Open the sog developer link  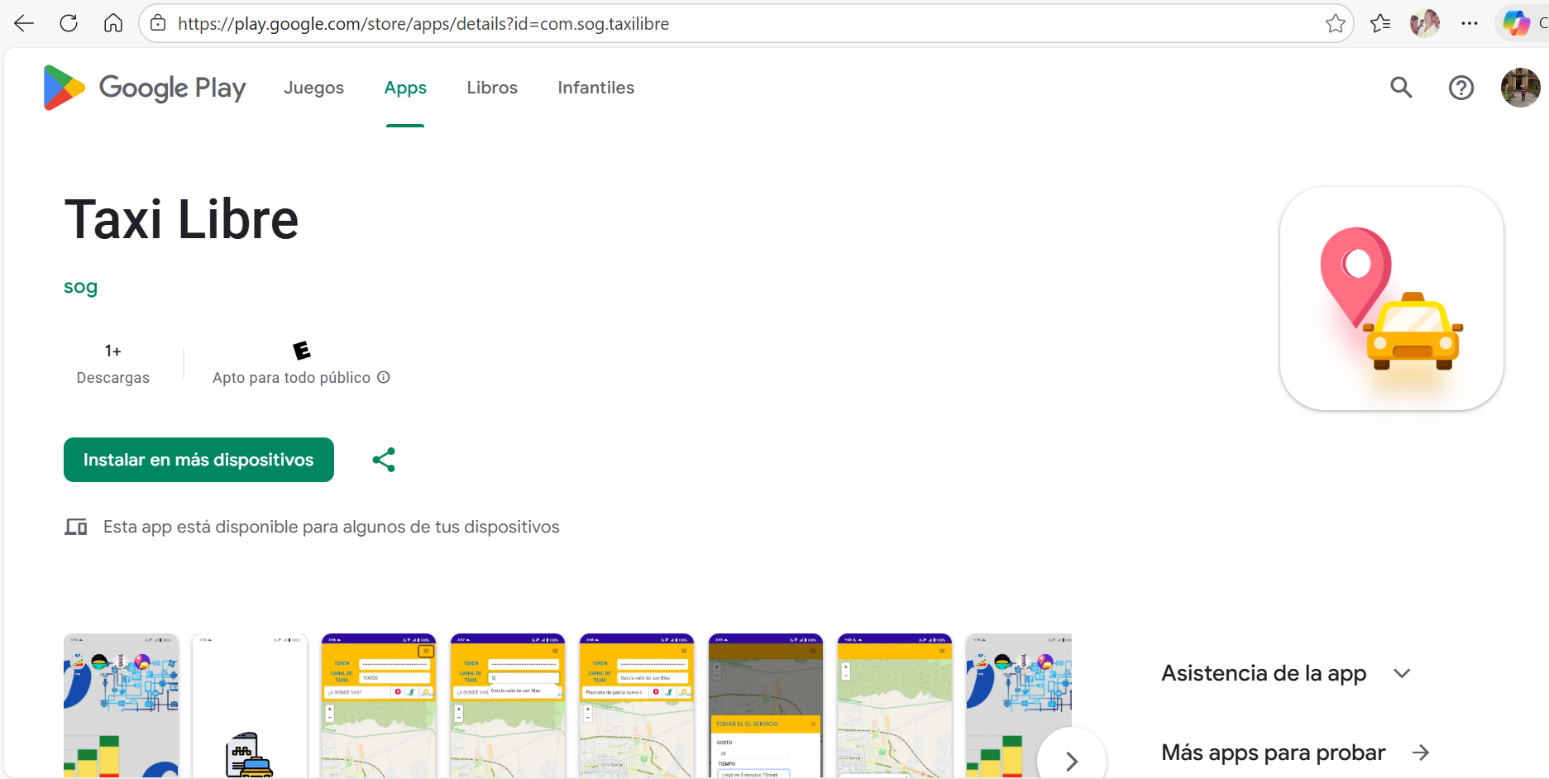coord(81,287)
